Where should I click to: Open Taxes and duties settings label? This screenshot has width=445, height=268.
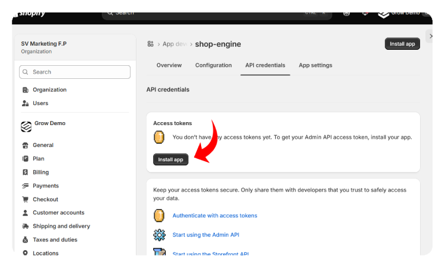55,240
